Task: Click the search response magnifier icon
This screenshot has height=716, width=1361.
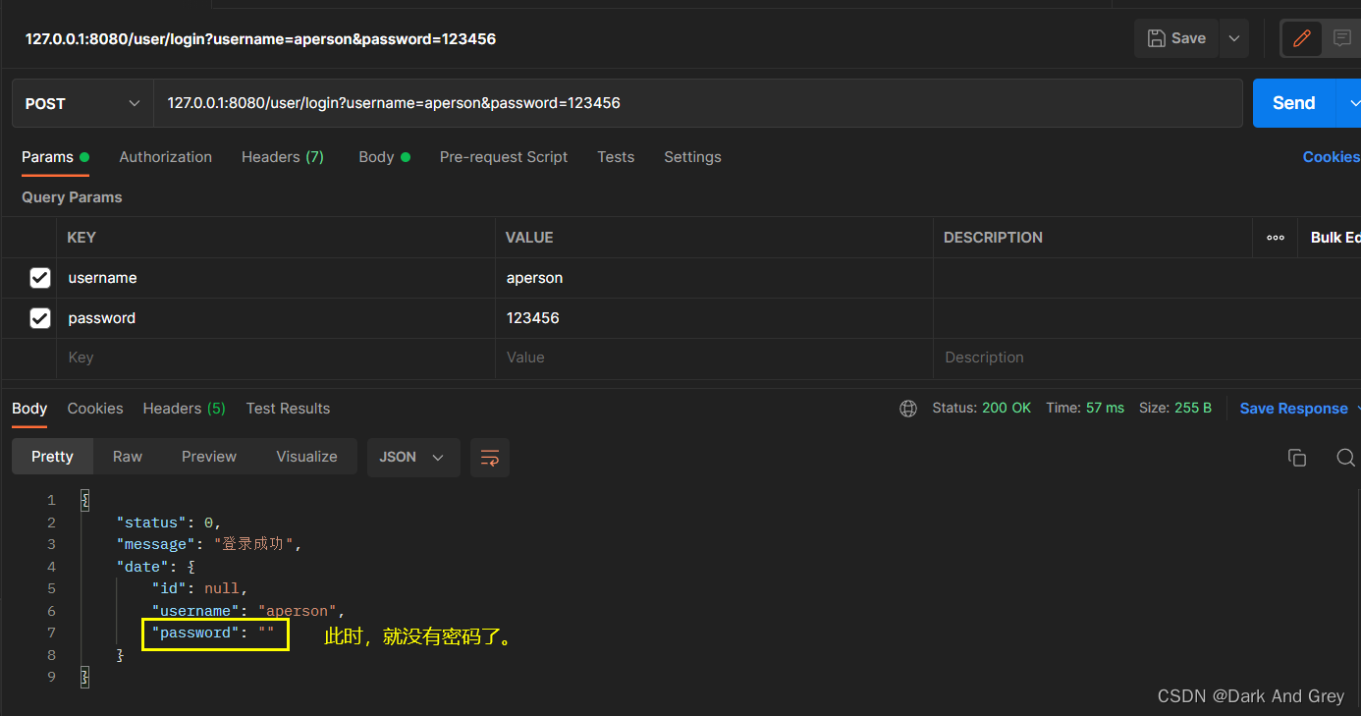Action: click(x=1346, y=458)
